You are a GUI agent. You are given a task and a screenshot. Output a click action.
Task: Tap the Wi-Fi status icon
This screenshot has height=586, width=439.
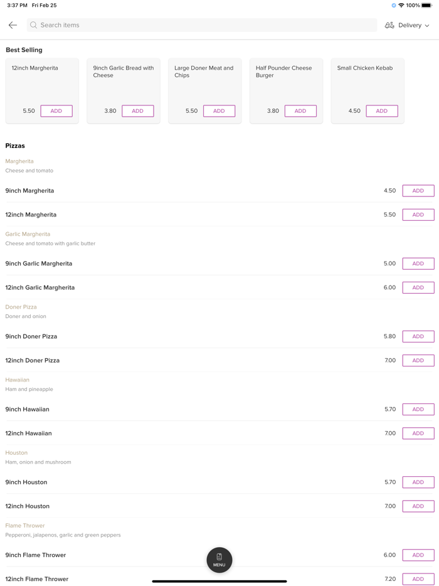401,6
